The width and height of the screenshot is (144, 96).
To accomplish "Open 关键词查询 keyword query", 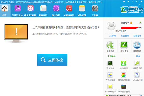I will 69,11.
